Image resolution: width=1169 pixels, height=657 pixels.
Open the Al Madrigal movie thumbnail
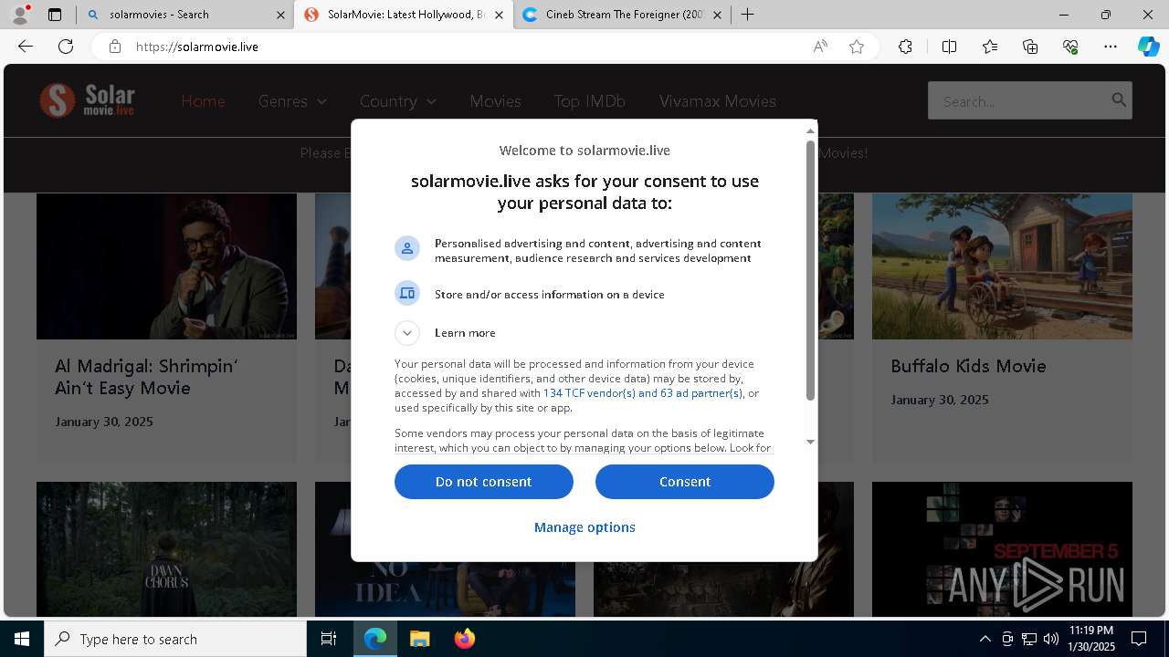tap(166, 266)
